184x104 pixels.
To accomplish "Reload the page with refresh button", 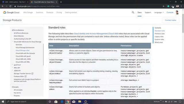I will 10,6.
